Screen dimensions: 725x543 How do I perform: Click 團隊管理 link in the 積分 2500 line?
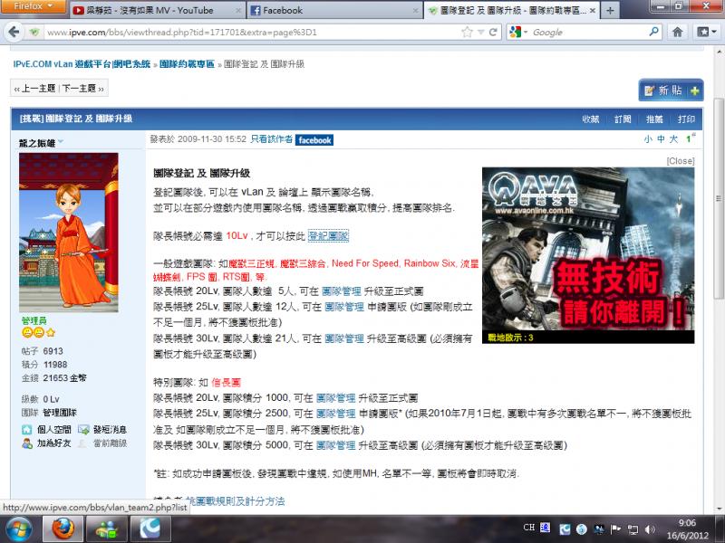[x=335, y=414]
